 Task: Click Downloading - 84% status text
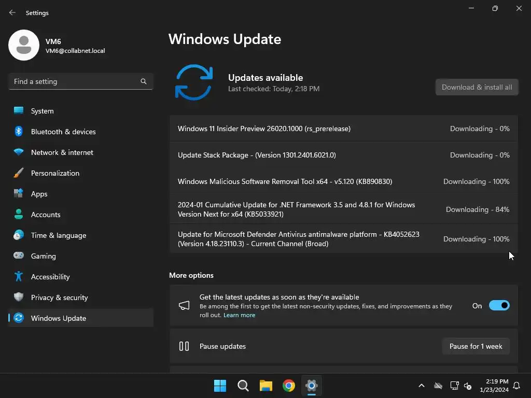tap(478, 209)
